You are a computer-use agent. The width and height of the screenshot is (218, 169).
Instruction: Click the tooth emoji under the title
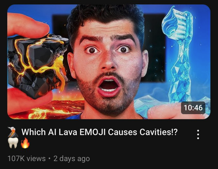pyautogui.click(x=13, y=143)
